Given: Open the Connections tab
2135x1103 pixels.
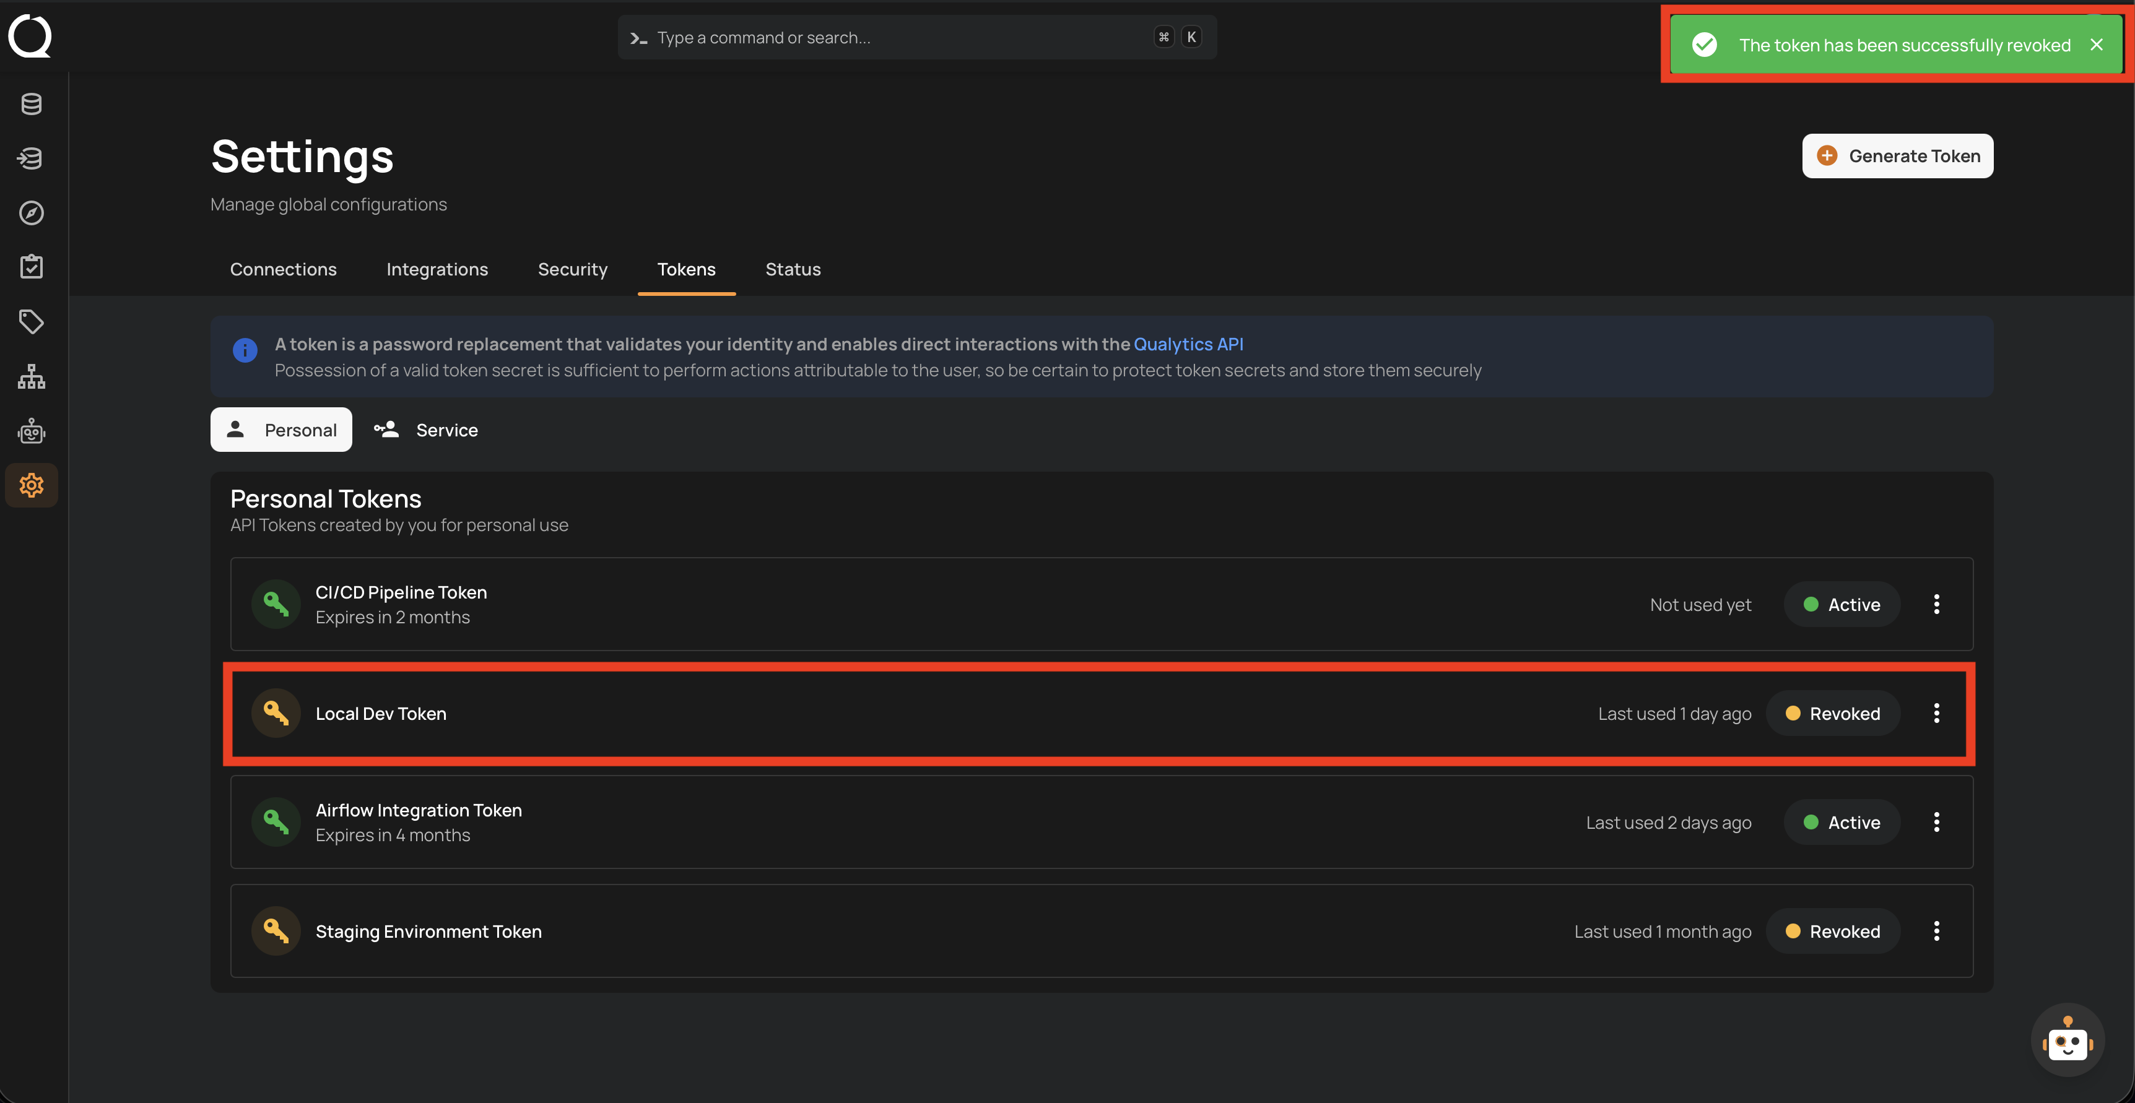Looking at the screenshot, I should [284, 269].
